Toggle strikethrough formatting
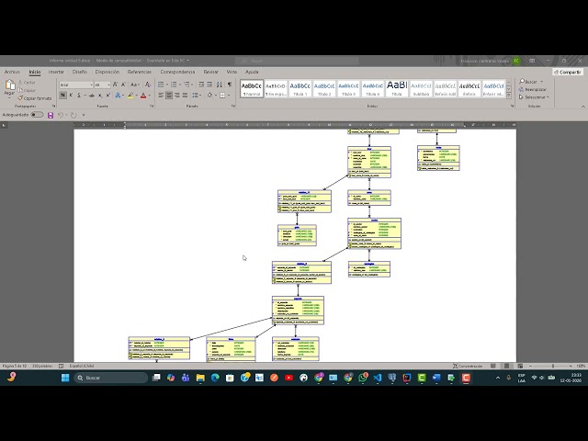Image resolution: width=588 pixels, height=441 pixels. (x=92, y=96)
